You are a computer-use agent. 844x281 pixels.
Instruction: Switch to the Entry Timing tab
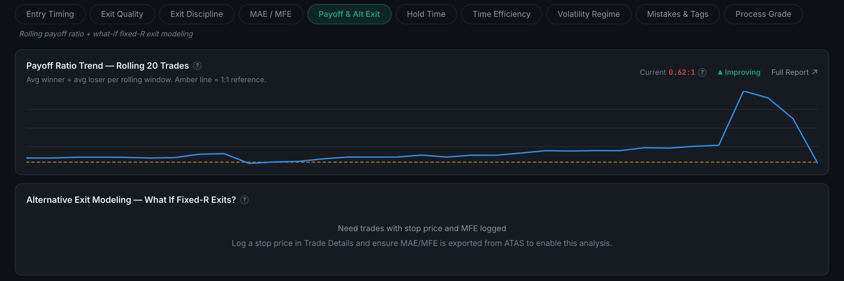(x=50, y=14)
